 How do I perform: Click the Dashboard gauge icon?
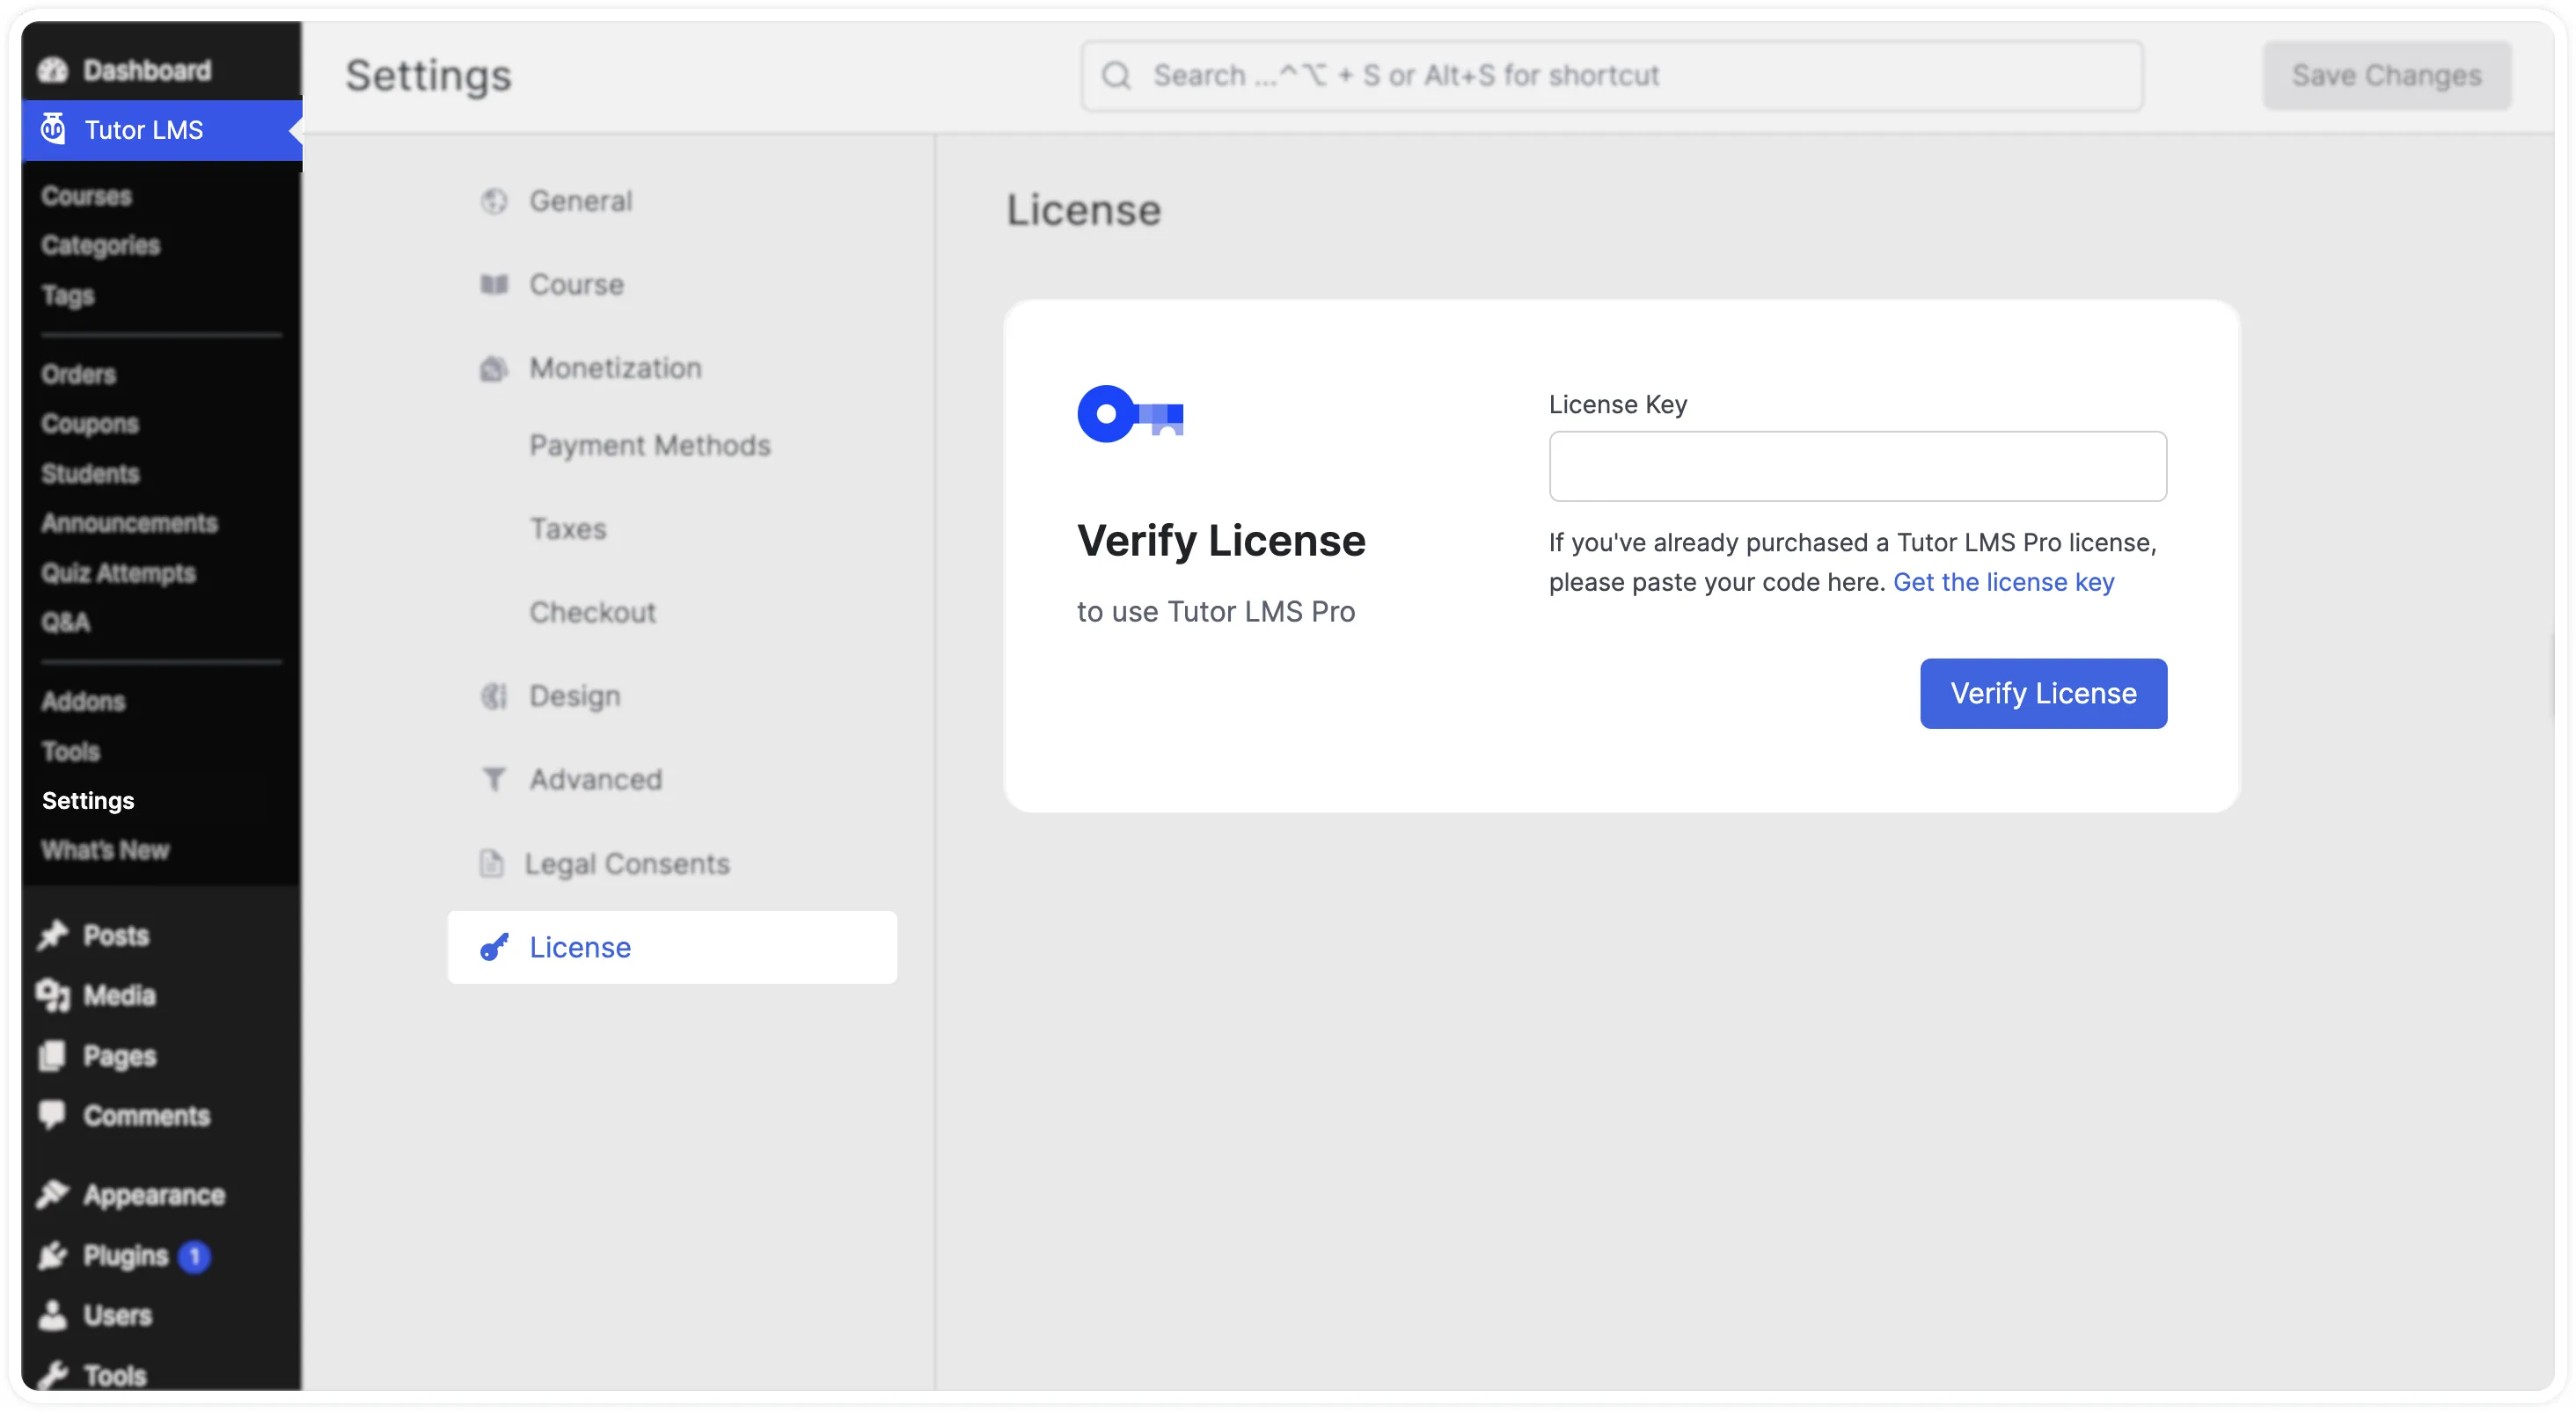point(52,70)
